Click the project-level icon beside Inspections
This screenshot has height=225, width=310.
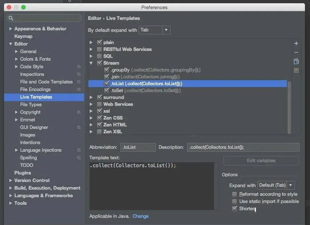[x=79, y=74]
